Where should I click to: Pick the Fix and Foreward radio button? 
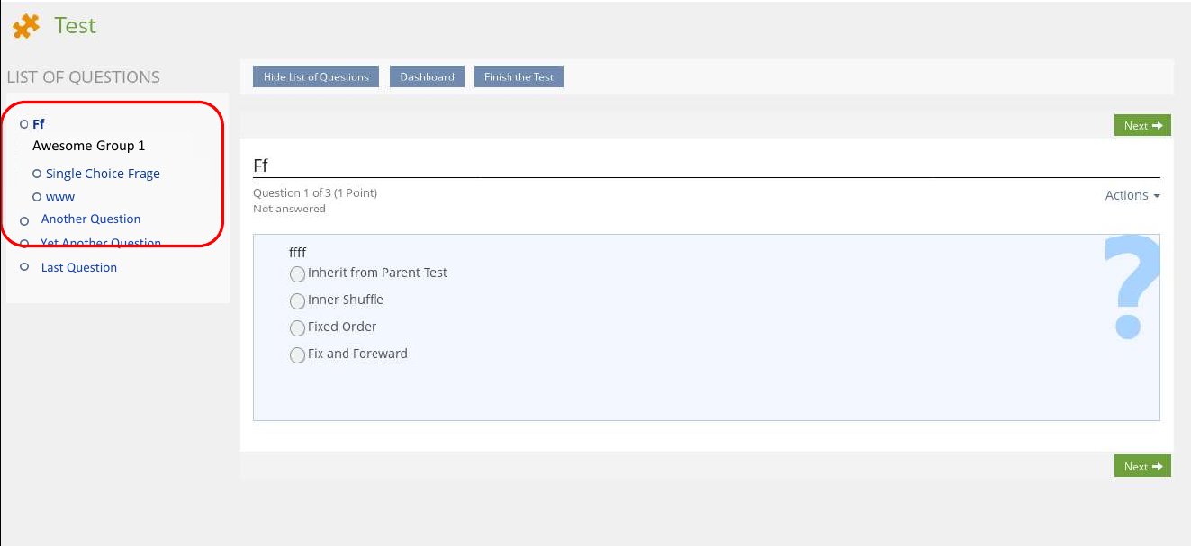coord(297,355)
